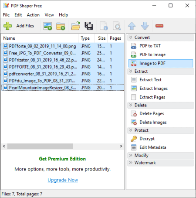This screenshot has width=196, height=198.
Task: Move the file down with the blue arrow
Action: (x=145, y=26)
